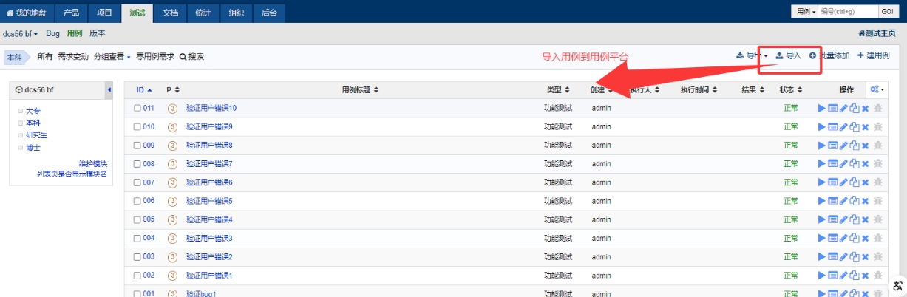This screenshot has height=297, width=907.
Task: Open case title 验证用户错误5
Action: click(209, 200)
